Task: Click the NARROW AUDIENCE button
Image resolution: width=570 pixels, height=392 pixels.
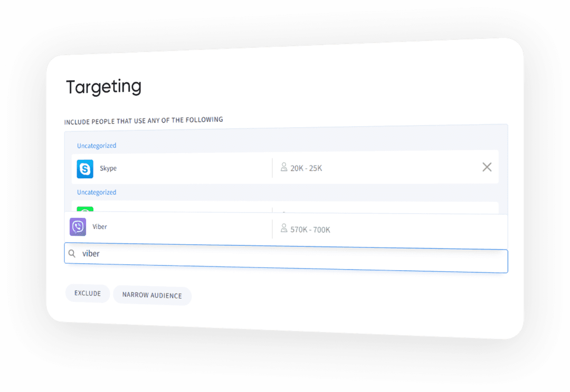Action: 152,295
